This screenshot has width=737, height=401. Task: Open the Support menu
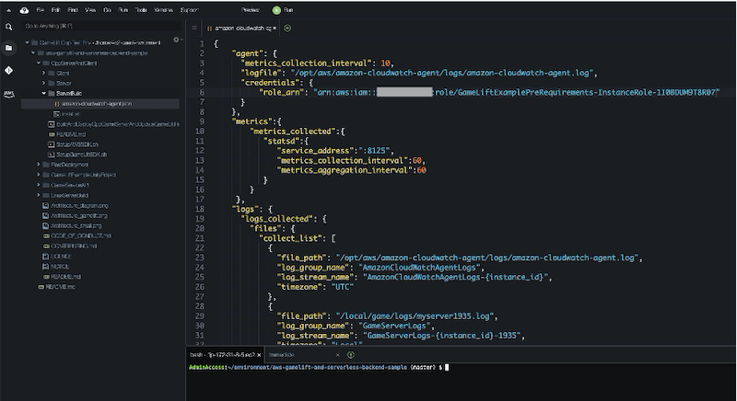click(x=189, y=10)
